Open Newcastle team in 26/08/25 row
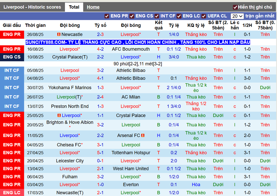 pyautogui.click(x=72, y=35)
